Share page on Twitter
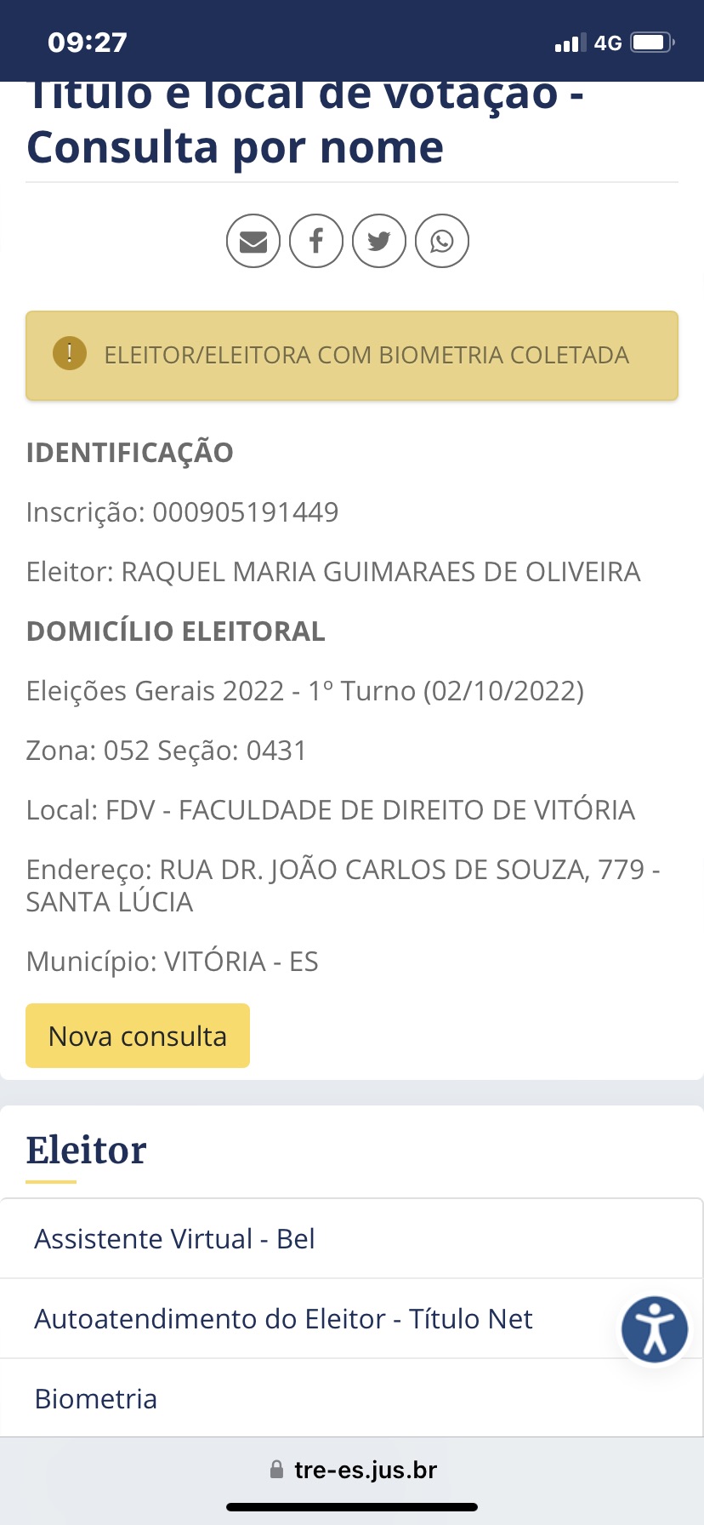 pyautogui.click(x=379, y=242)
